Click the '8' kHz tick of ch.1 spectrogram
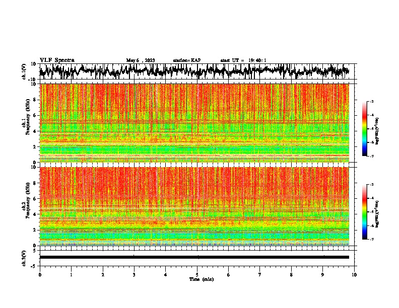This screenshot has height=308, width=399. pos(35,100)
